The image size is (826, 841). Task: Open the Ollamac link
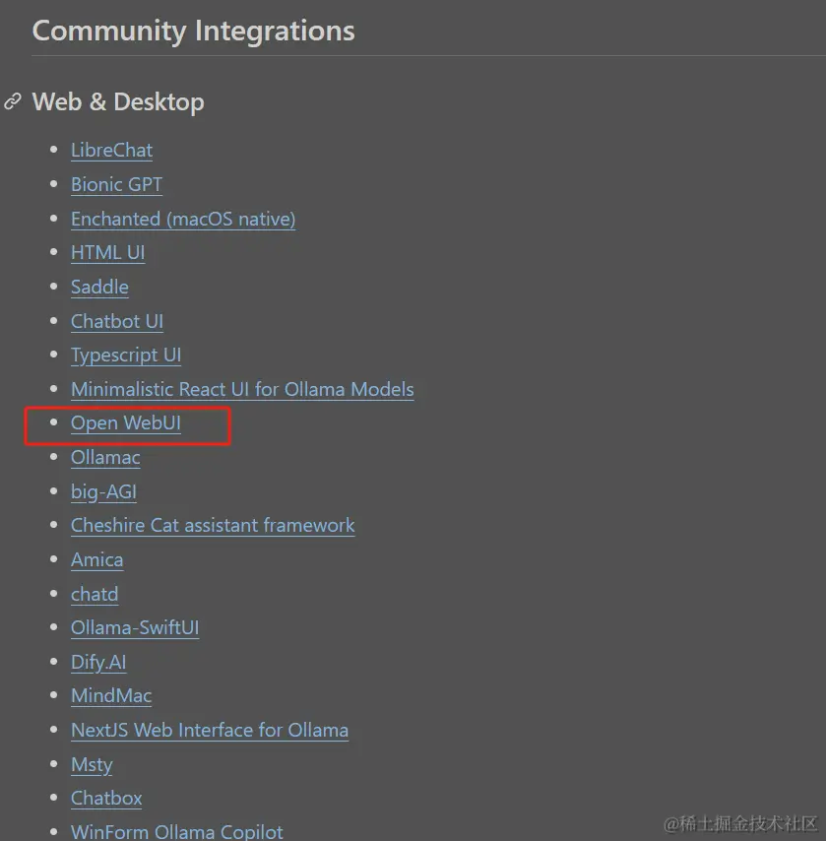click(105, 458)
